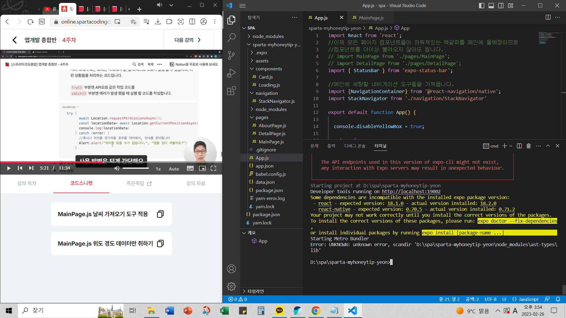Split the VS Code editor to the right
Screen dimensions: 566x318
tap(548, 17)
